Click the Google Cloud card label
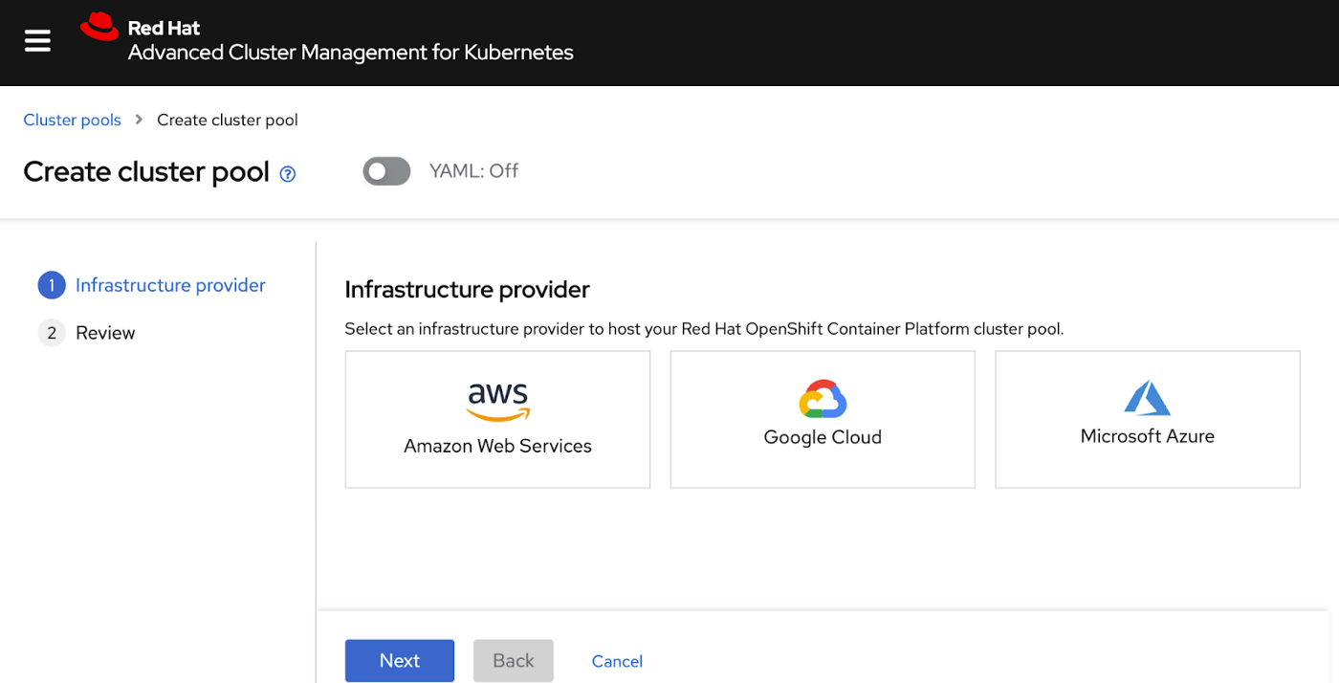The height and width of the screenshot is (683, 1339). (x=823, y=437)
